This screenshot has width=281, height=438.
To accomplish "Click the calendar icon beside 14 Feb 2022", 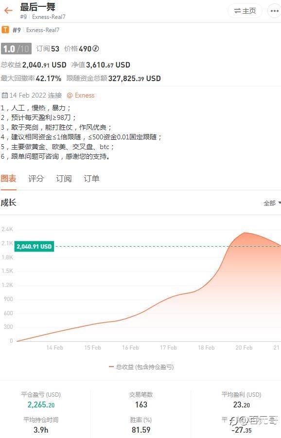I will click(x=4, y=95).
